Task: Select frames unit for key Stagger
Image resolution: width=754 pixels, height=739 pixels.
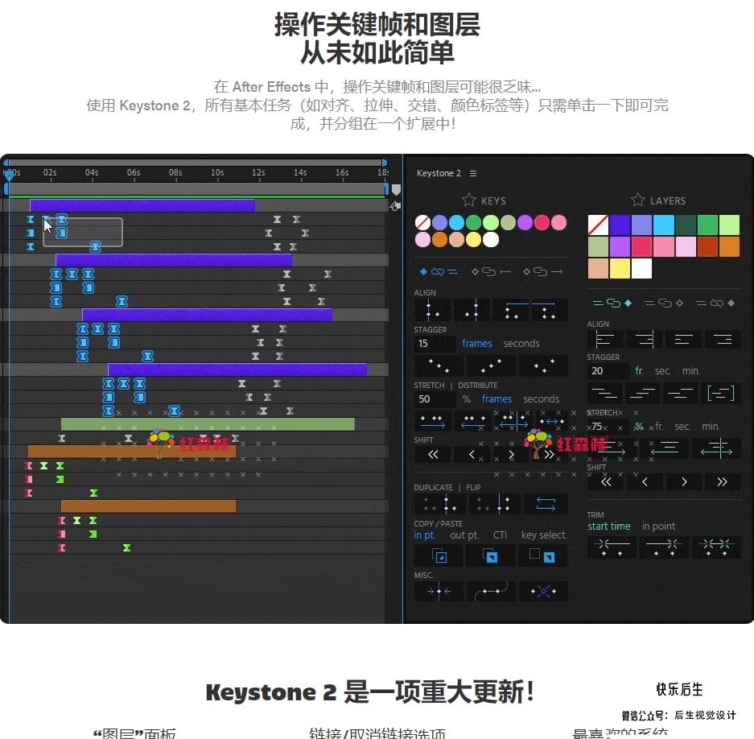Action: pyautogui.click(x=477, y=343)
